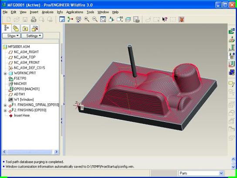Click the blue computer icon on right toolbar
This screenshot has width=237, height=178.
click(232, 72)
